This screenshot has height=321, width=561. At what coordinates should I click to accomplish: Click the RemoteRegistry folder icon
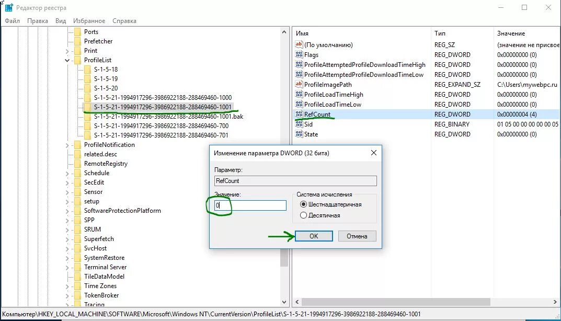(x=77, y=164)
